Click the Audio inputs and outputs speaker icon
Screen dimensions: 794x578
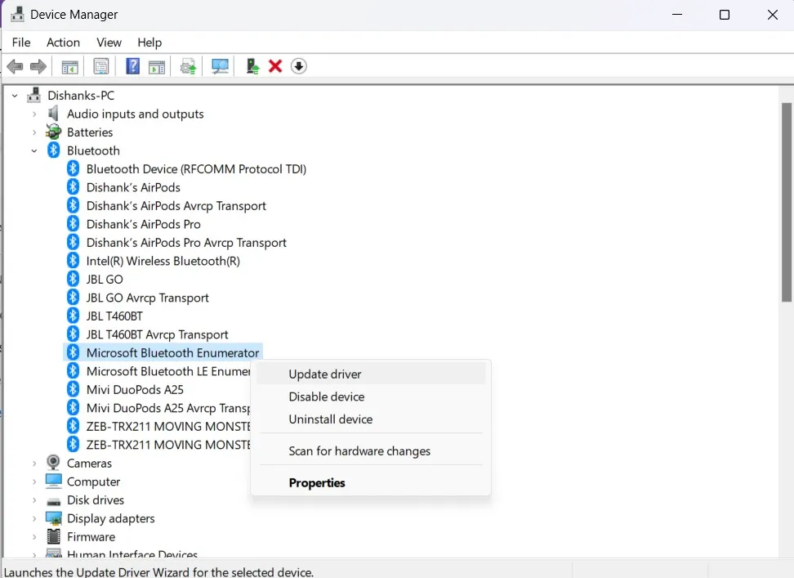tap(53, 114)
